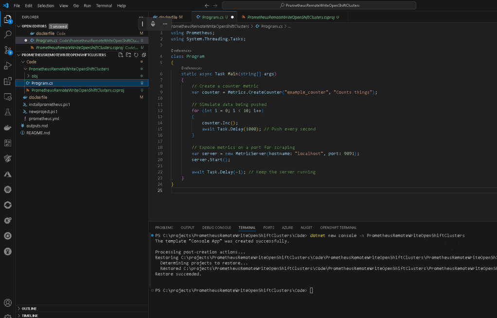This screenshot has width=497, height=318.
Task: Click the VS Code logo icon
Action: pos(6,5)
